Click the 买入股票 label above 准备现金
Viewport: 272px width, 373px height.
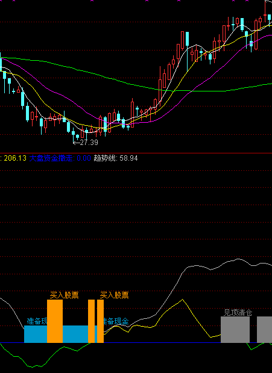114,295
